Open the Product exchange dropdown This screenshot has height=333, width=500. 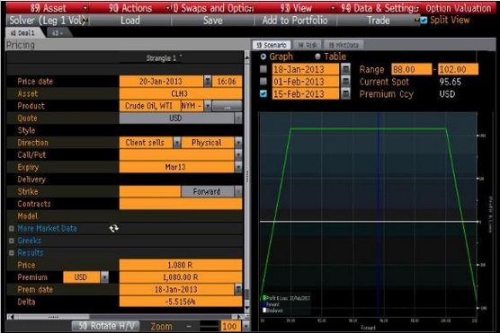pos(208,106)
